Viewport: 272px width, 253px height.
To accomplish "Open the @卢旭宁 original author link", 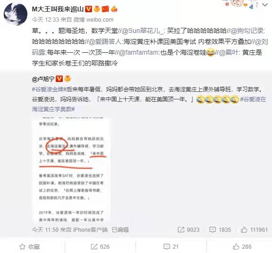I will [x=43, y=79].
